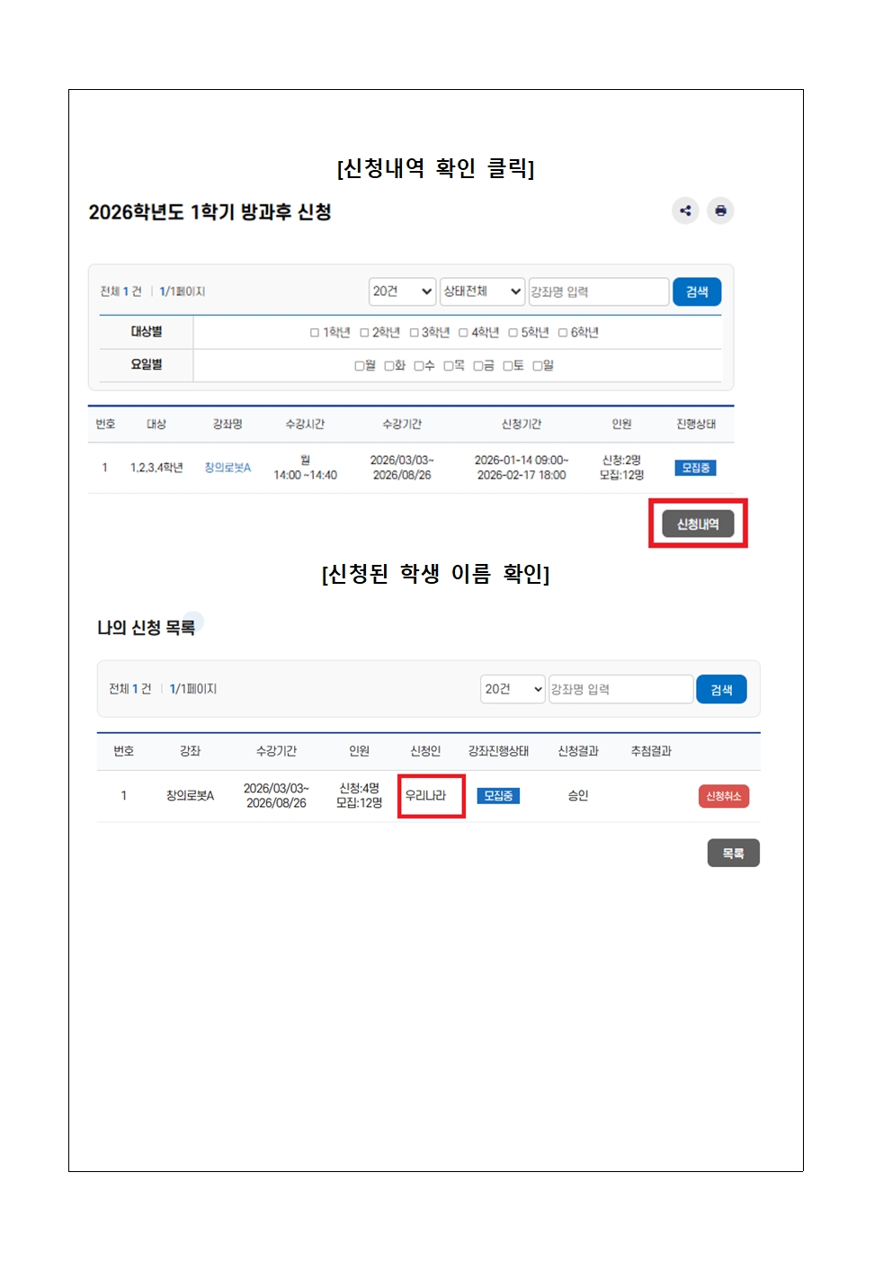The height and width of the screenshot is (1262, 892).
Task: Toggle the 3학년 grade checkbox
Action: (415, 333)
